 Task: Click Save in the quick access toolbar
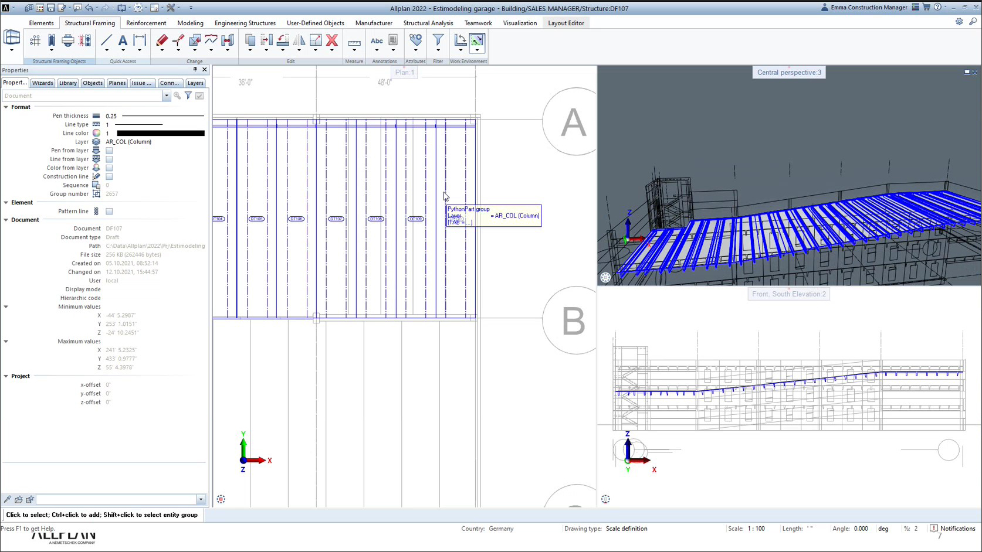click(x=50, y=8)
